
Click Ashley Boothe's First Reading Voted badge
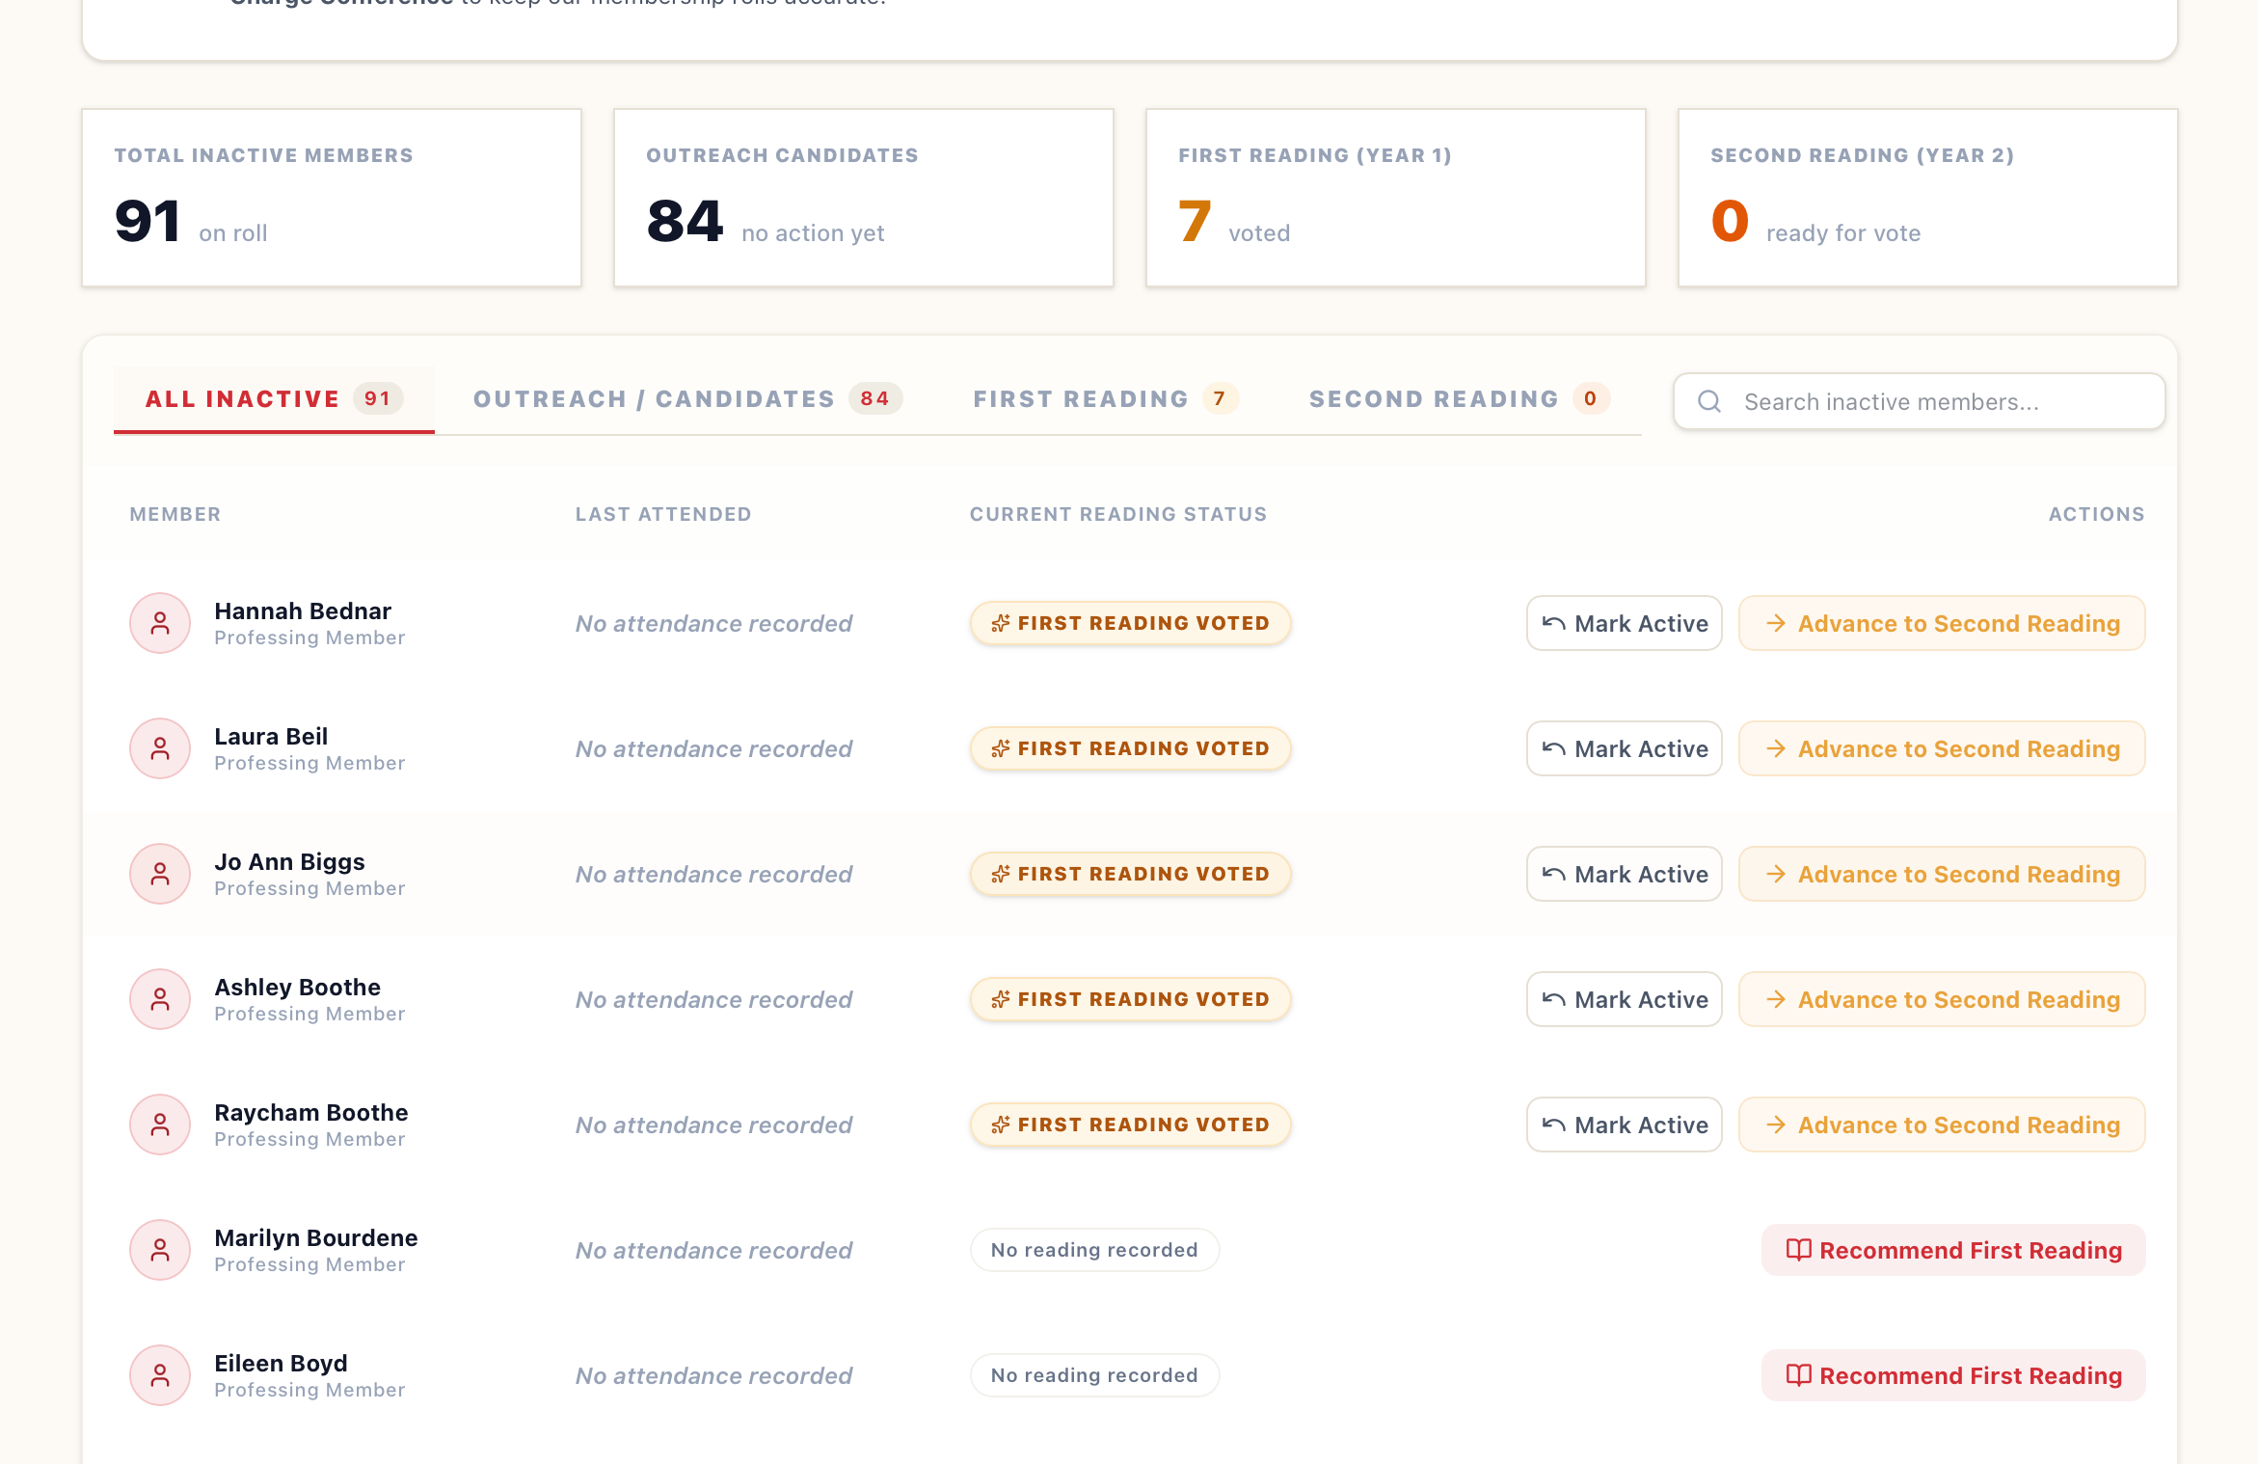1131,999
